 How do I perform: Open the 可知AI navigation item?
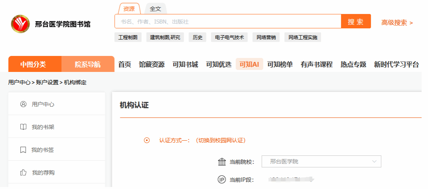point(250,64)
